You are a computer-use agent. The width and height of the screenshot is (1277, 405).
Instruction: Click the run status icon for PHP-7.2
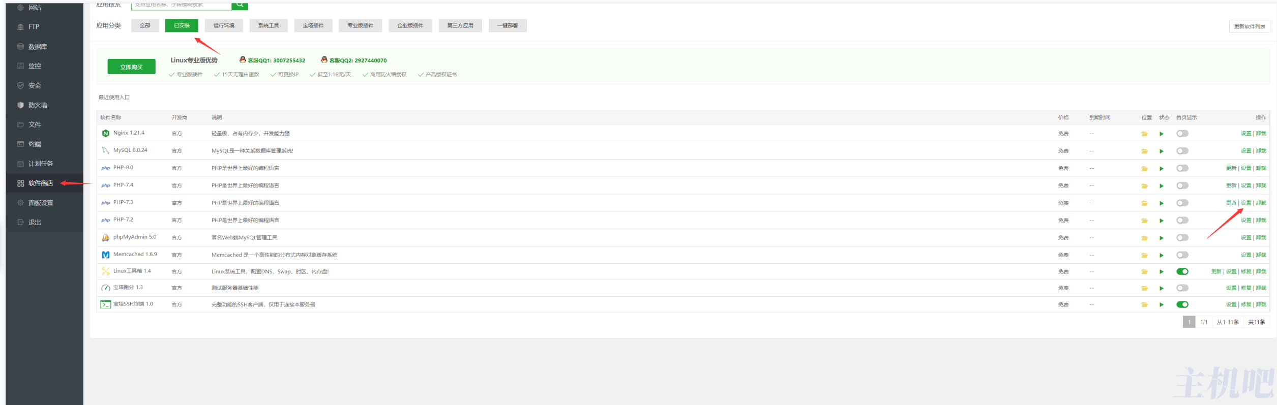pos(1162,221)
